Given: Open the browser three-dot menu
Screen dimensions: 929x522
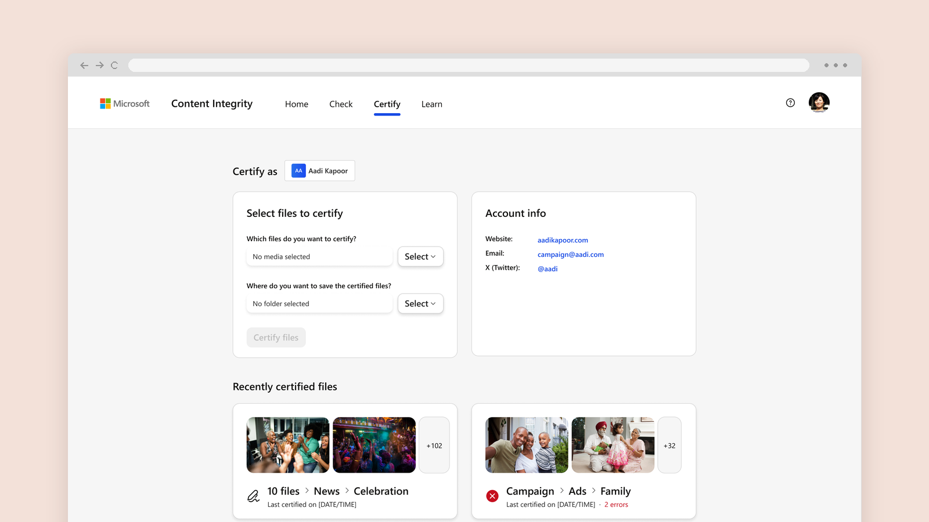Looking at the screenshot, I should 836,66.
